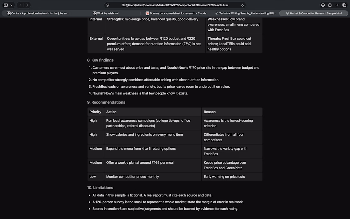Click the 'Threats:' label in SWOT table
The width and height of the screenshot is (350, 219).
coord(214,39)
